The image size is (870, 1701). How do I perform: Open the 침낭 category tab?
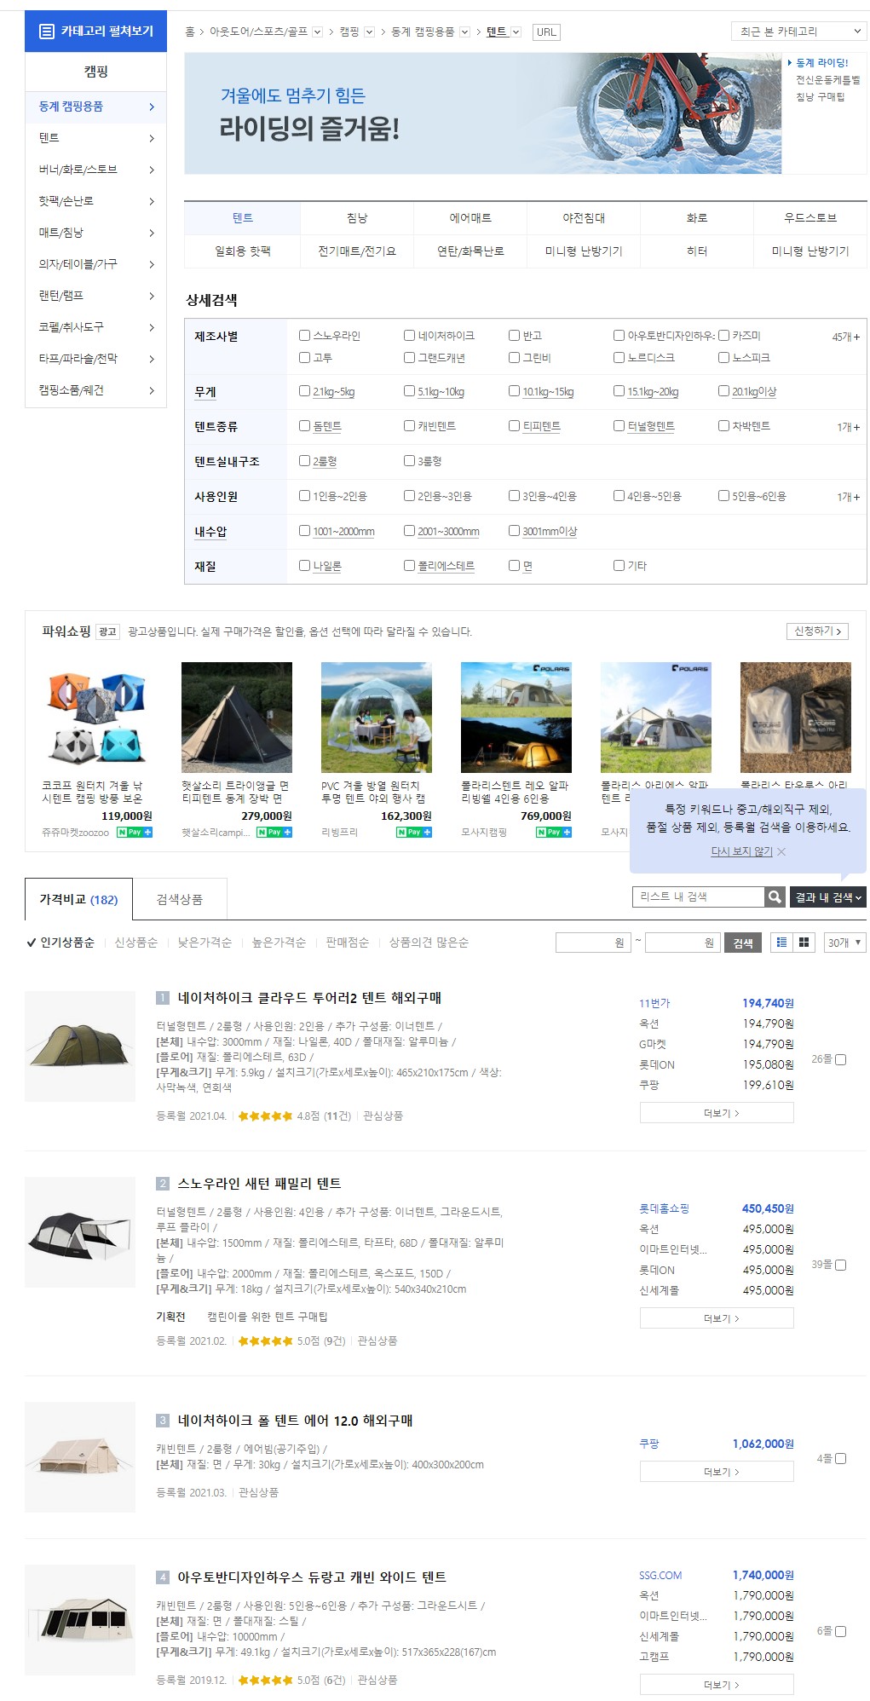click(x=357, y=218)
